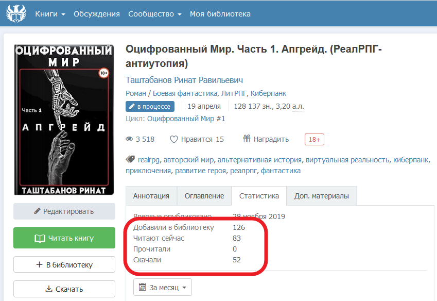The width and height of the screenshot is (437, 301).
Task: Click the eagle site logo
Action: click(16, 13)
